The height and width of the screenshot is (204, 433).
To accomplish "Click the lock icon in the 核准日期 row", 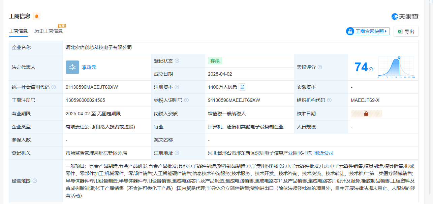I will 366,114.
